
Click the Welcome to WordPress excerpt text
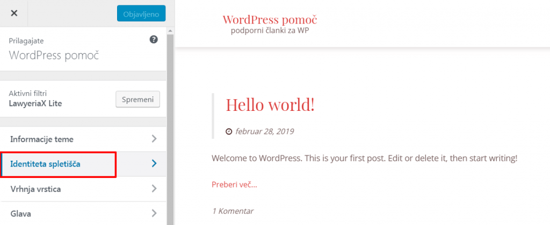coord(365,159)
